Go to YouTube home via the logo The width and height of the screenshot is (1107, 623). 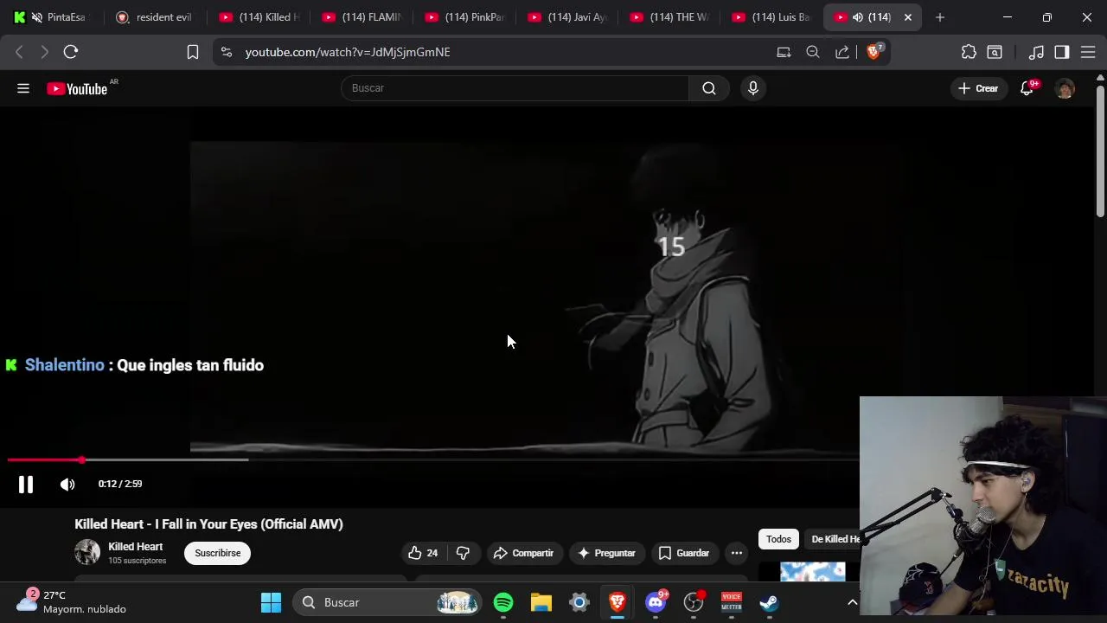pos(77,88)
